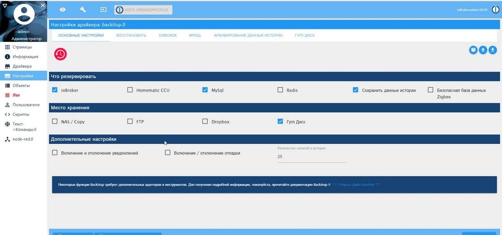Click the list icon next to Объекты
Image resolution: width=502 pixels, height=235 pixels.
pyautogui.click(x=8, y=85)
